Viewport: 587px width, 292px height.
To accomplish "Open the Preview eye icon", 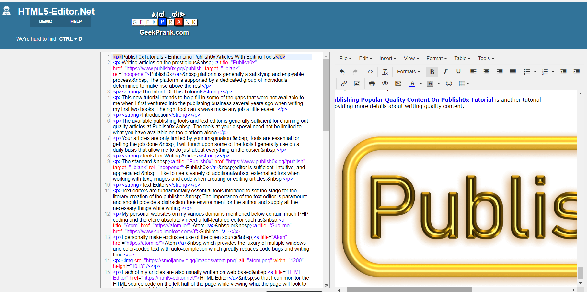I will (385, 83).
